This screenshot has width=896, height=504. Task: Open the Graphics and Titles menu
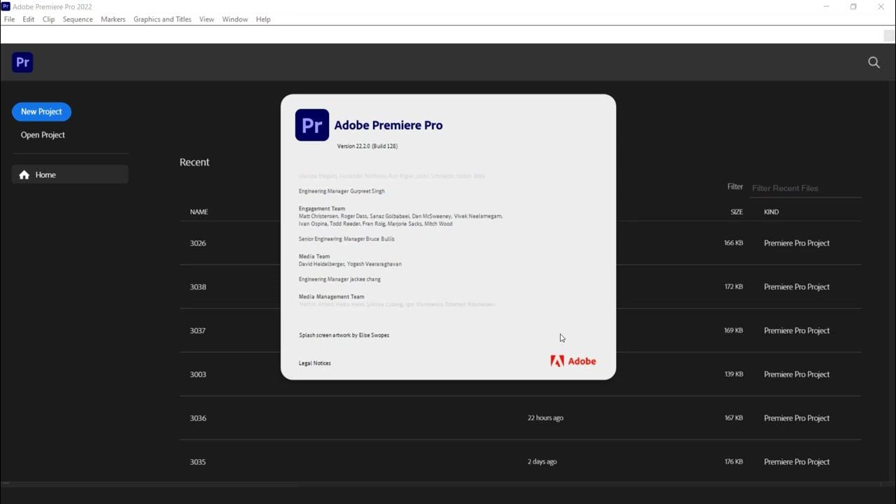[162, 20]
